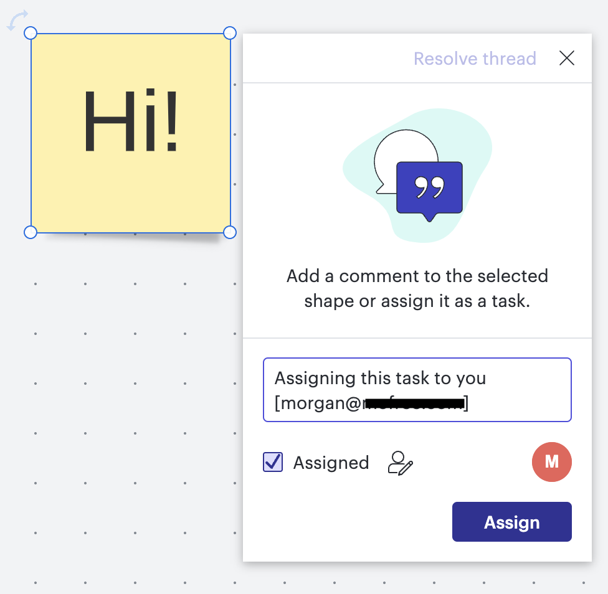The image size is (608, 594).
Task: Click the bottom-left resize handle of the note
Action: point(31,232)
